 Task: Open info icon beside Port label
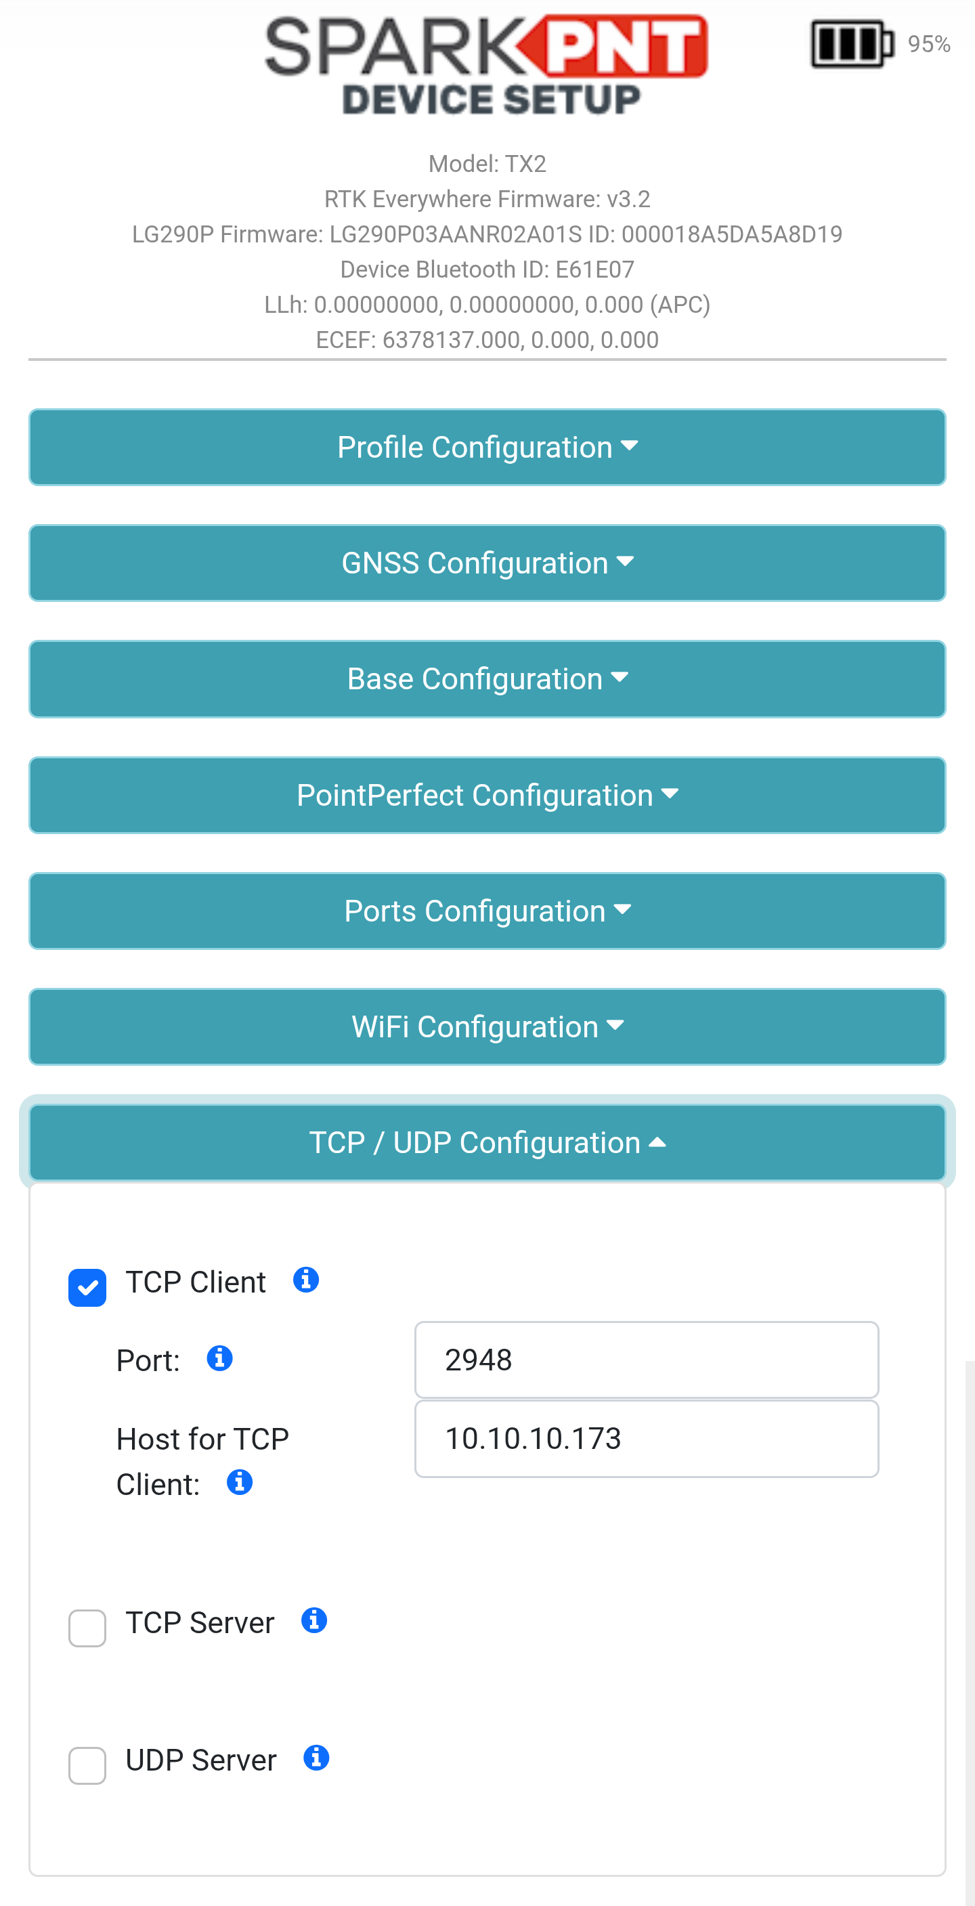(x=219, y=1358)
